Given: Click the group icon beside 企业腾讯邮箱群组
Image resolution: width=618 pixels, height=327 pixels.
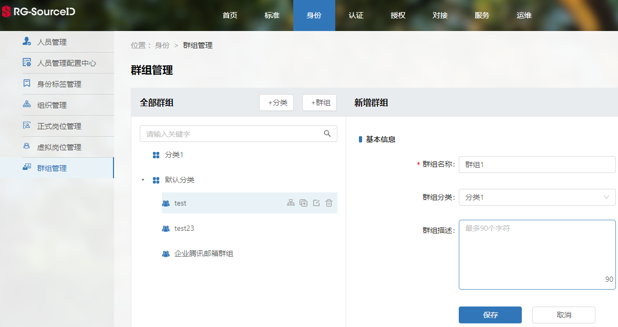Looking at the screenshot, I should click(x=166, y=254).
